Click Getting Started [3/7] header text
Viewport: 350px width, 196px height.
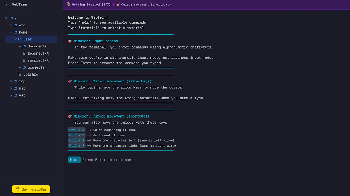pos(91,4)
